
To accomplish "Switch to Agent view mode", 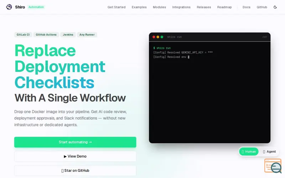I will [x=269, y=152].
